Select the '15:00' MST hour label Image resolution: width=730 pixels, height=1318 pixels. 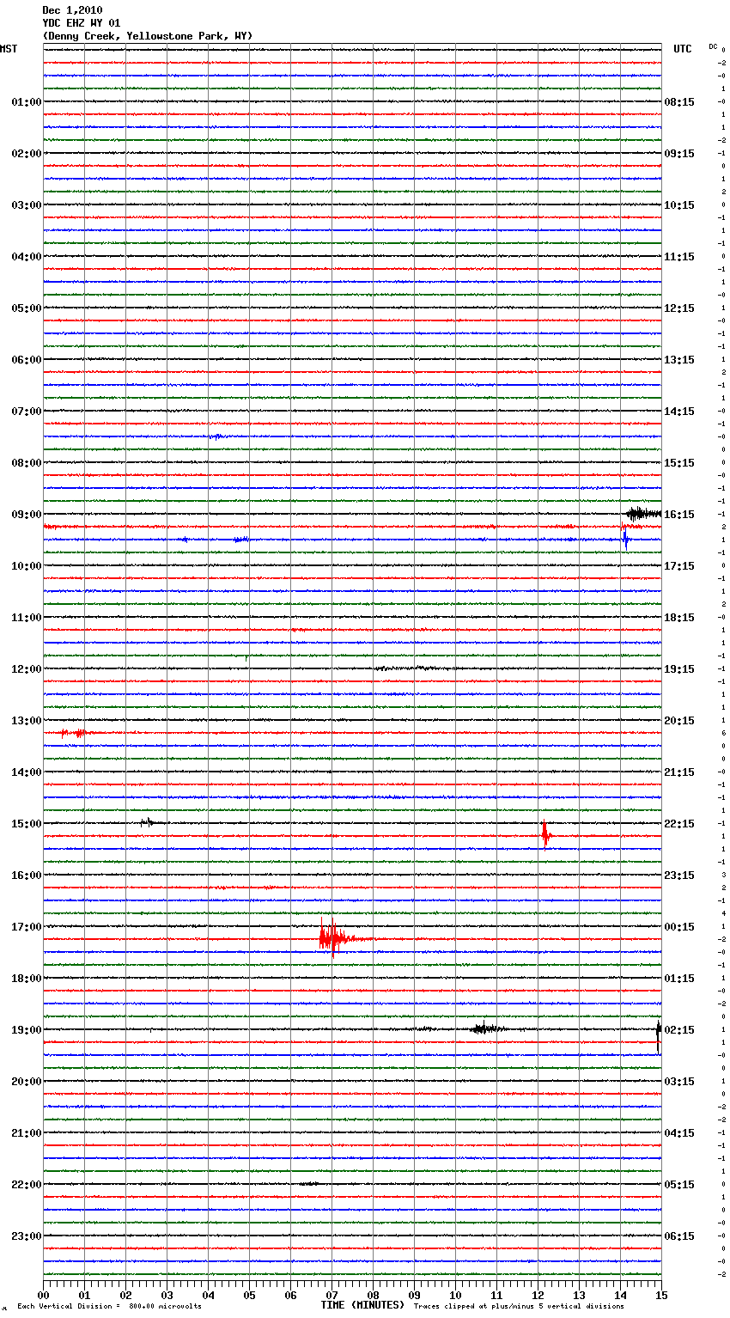pos(27,824)
